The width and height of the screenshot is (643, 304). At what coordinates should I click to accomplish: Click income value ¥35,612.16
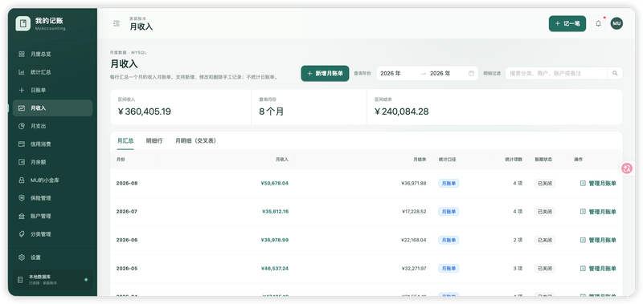[275, 212]
